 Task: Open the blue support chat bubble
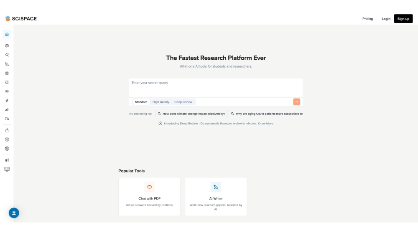pyautogui.click(x=14, y=213)
